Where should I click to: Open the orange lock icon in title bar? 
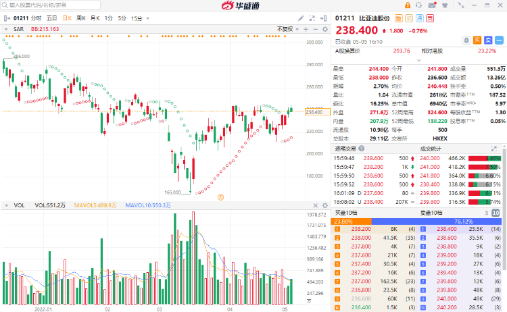click(x=408, y=5)
